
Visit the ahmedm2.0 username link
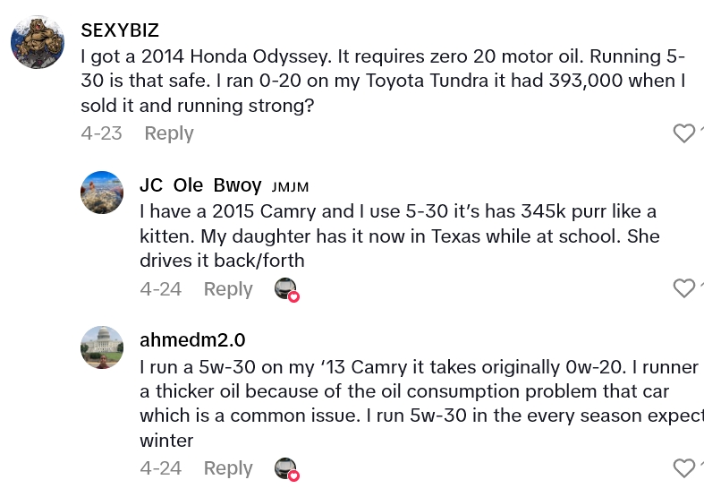click(192, 340)
